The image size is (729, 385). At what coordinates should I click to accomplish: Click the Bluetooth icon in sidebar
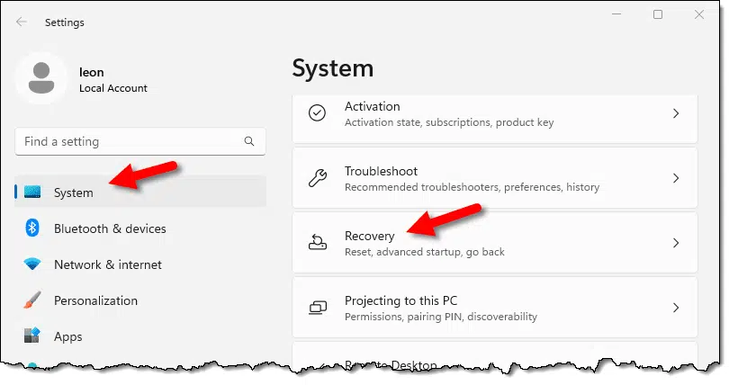pos(32,228)
